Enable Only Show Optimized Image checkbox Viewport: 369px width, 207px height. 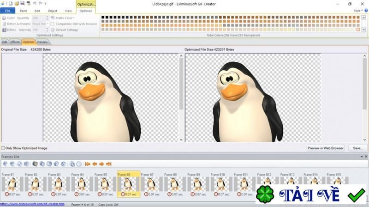pos(3,148)
